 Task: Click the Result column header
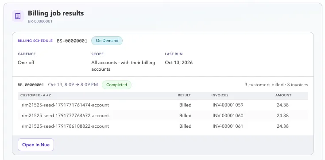pos(184,95)
